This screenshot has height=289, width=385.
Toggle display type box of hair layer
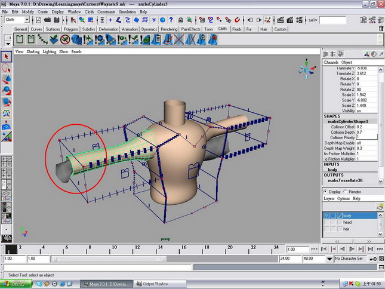(x=333, y=229)
